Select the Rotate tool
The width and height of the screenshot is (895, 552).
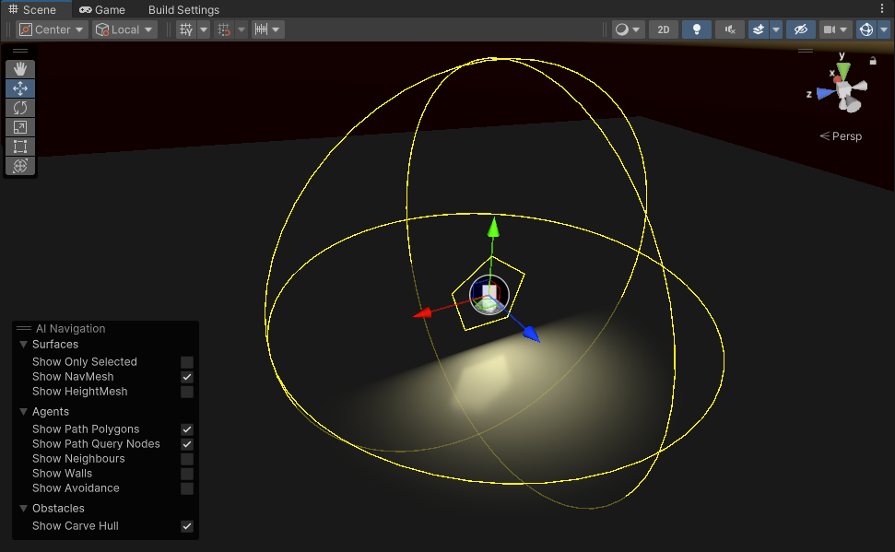20,108
